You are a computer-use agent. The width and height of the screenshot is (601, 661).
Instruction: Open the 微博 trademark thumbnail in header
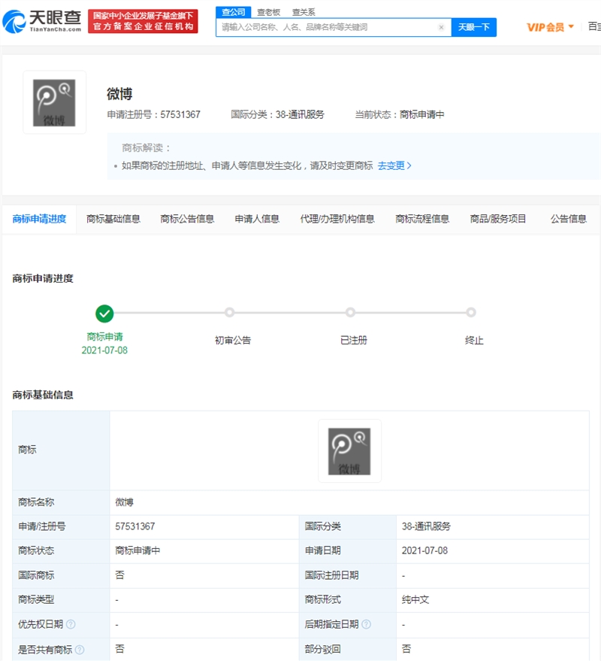pos(54,102)
